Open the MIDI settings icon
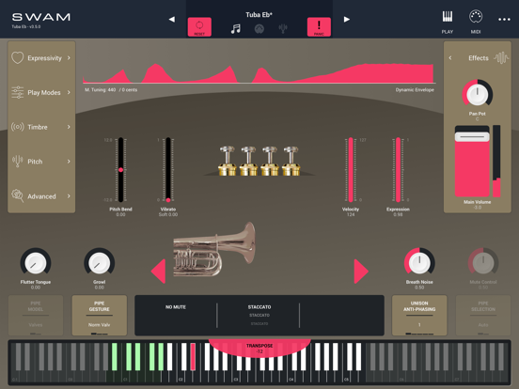 (x=476, y=22)
